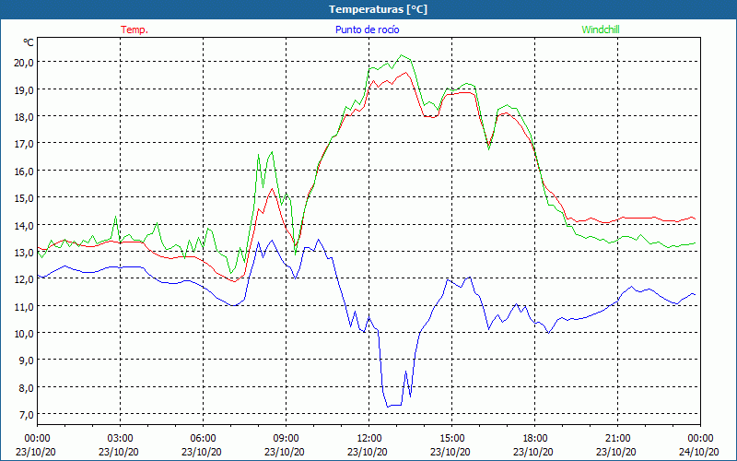Select the red "Temp." legend label

coord(135,30)
